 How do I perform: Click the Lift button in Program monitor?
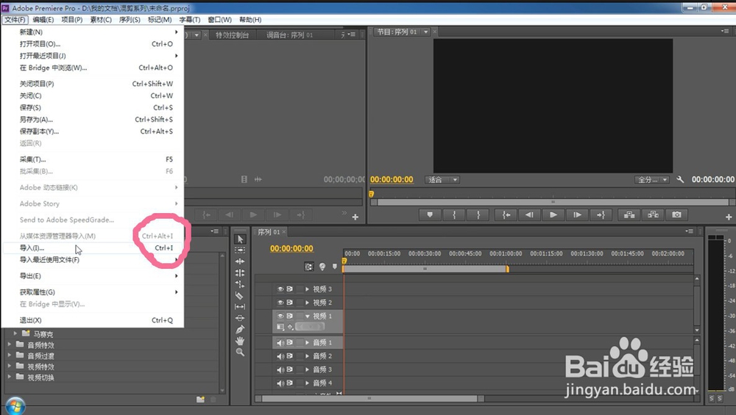629,215
